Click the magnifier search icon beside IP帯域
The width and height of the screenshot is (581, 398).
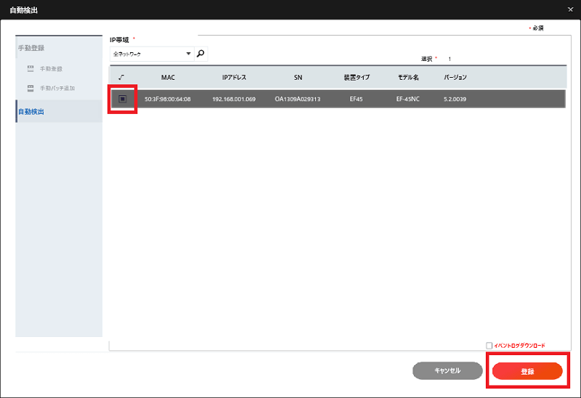[x=200, y=54]
